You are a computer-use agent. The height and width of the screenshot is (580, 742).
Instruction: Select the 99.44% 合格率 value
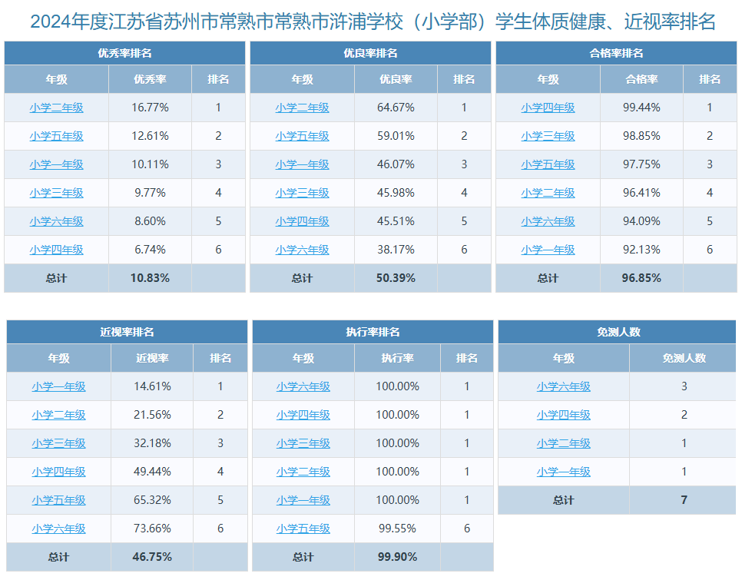(641, 108)
